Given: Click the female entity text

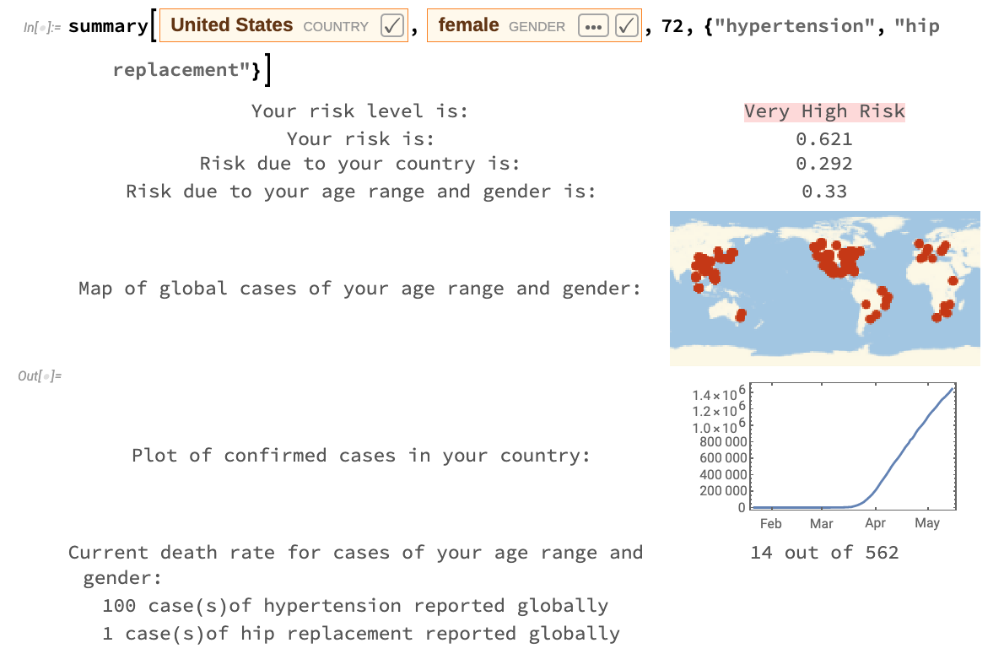Looking at the screenshot, I should tap(468, 25).
